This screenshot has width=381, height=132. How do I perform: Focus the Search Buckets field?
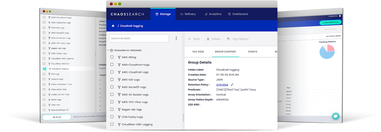[139, 38]
